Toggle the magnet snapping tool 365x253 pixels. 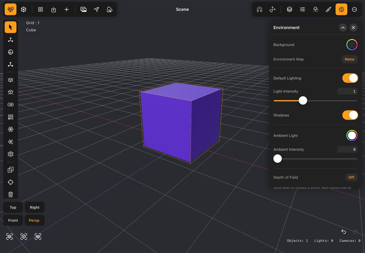(259, 9)
